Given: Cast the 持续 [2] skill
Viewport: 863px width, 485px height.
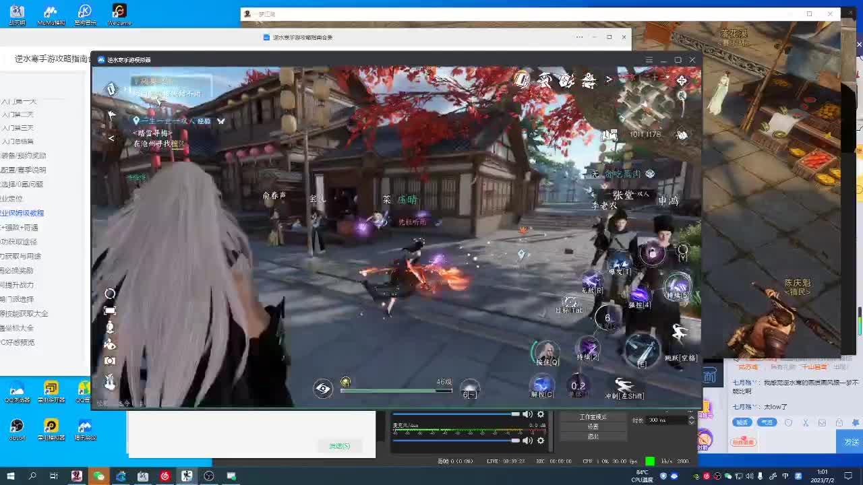Looking at the screenshot, I should tap(588, 349).
